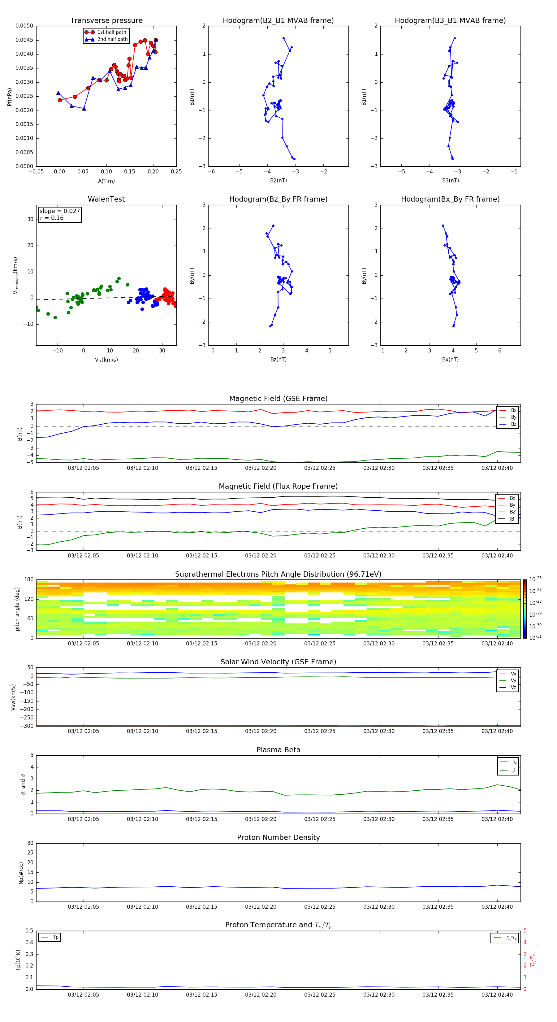The image size is (557, 1022).
Task: Click the 'WalenTest' plot title
Action: click(106, 199)
